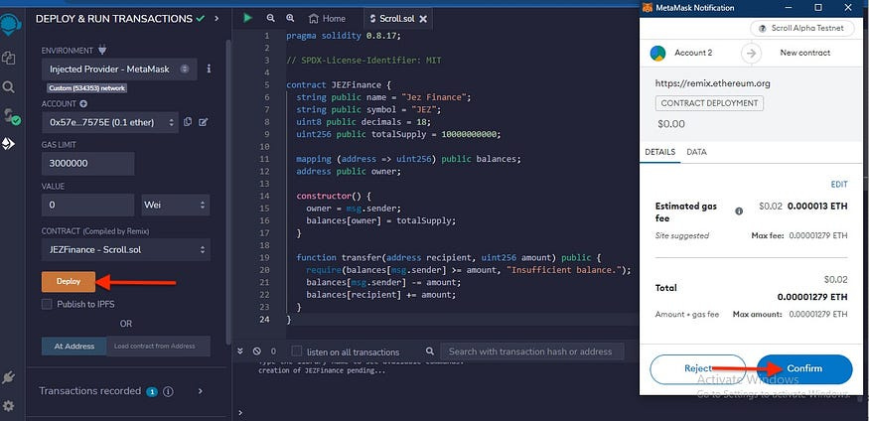
Task: Copy the account address
Action: pos(188,122)
